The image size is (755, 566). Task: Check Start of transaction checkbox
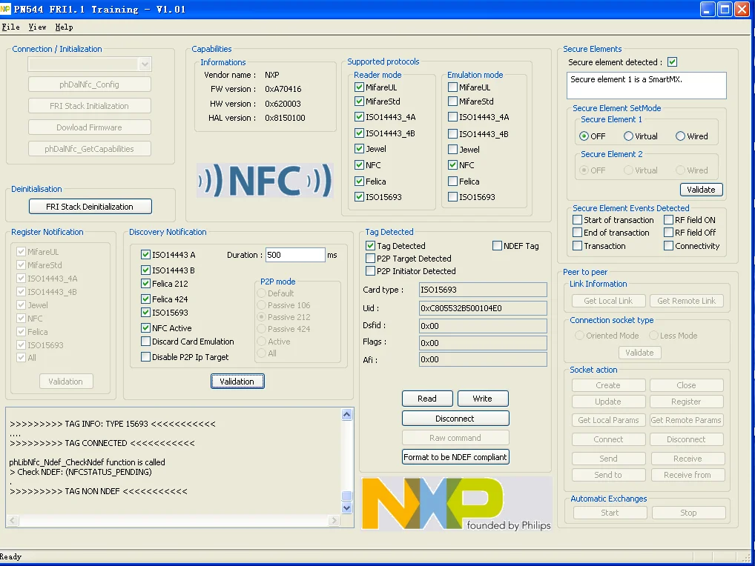click(577, 220)
